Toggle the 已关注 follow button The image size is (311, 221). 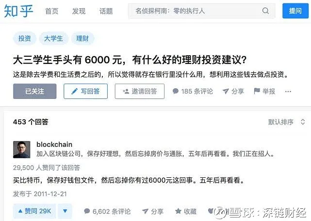[35, 91]
